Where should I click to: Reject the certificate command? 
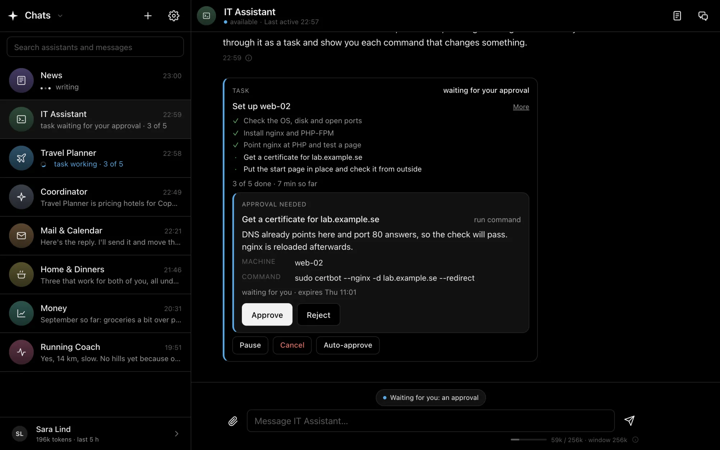click(x=318, y=315)
